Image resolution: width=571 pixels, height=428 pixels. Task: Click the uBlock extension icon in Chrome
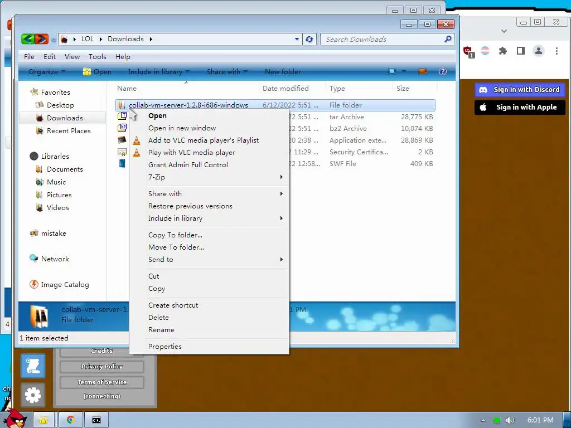coord(468,51)
